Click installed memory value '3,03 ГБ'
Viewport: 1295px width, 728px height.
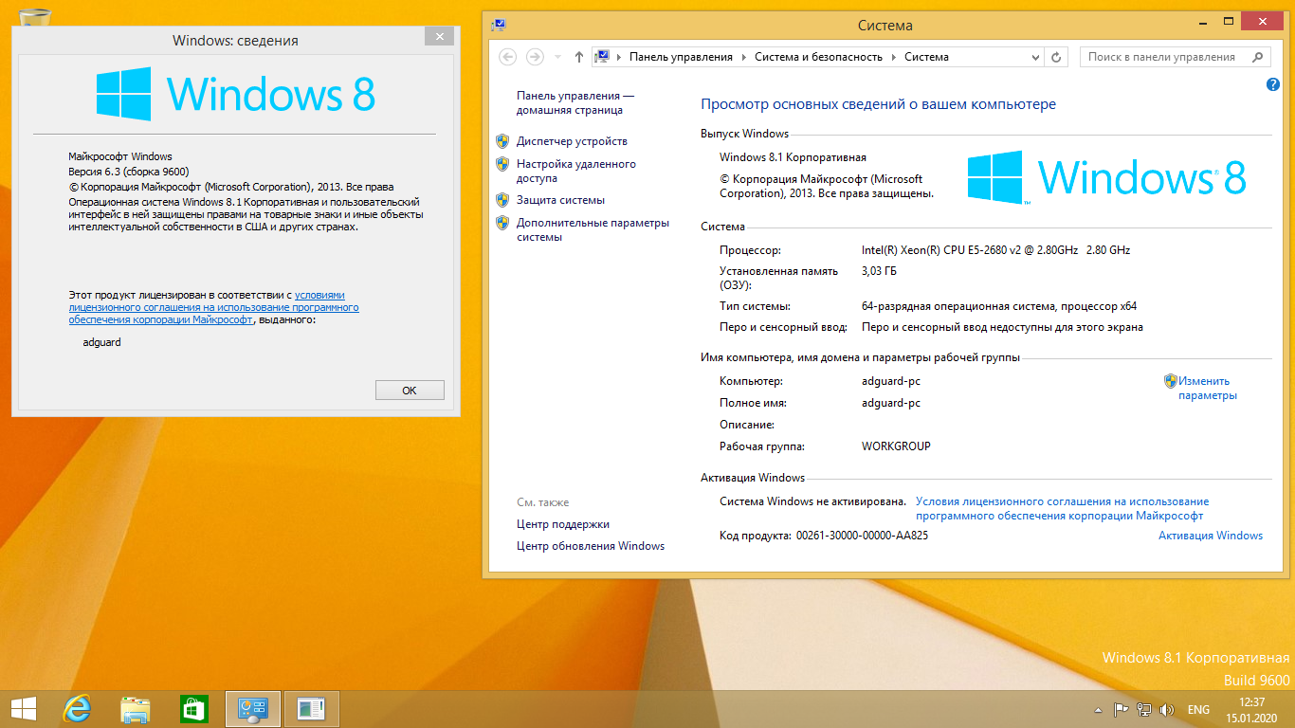(x=879, y=271)
